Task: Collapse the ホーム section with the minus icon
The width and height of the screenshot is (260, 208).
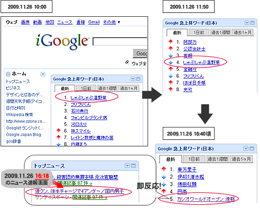Action: click(x=8, y=74)
